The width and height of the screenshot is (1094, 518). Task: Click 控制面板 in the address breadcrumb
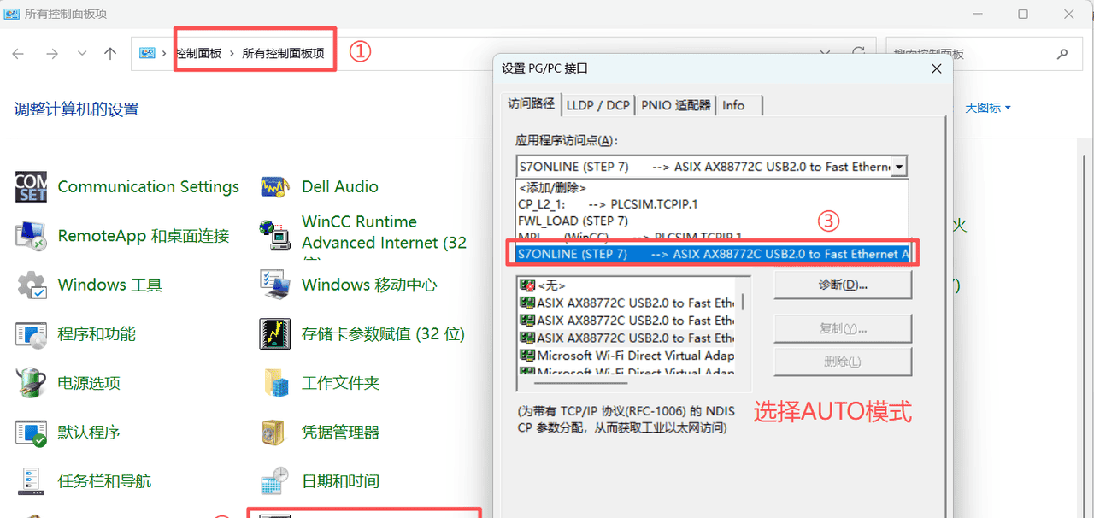pyautogui.click(x=198, y=53)
